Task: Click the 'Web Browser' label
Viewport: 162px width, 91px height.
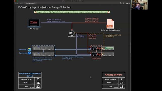Action: click(34, 29)
